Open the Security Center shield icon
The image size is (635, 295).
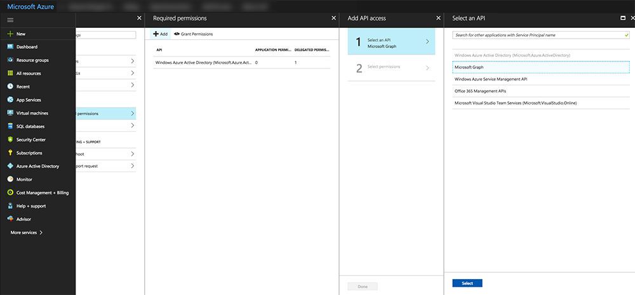10,140
